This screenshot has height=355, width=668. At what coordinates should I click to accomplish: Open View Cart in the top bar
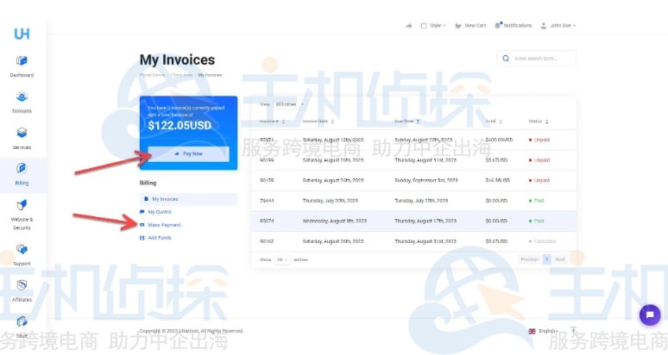tap(470, 26)
